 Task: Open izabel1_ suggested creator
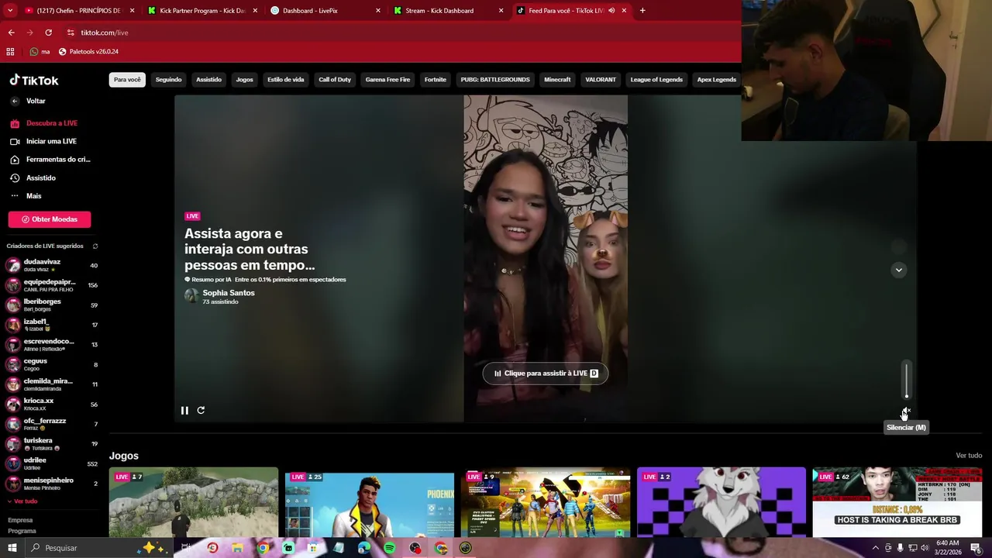point(53,325)
